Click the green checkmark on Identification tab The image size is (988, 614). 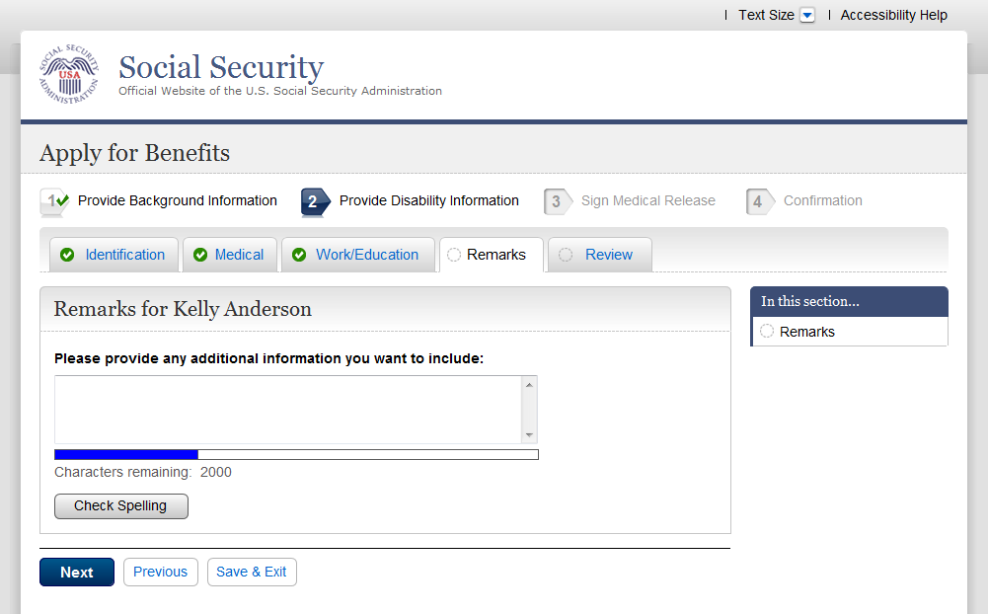pyautogui.click(x=67, y=255)
